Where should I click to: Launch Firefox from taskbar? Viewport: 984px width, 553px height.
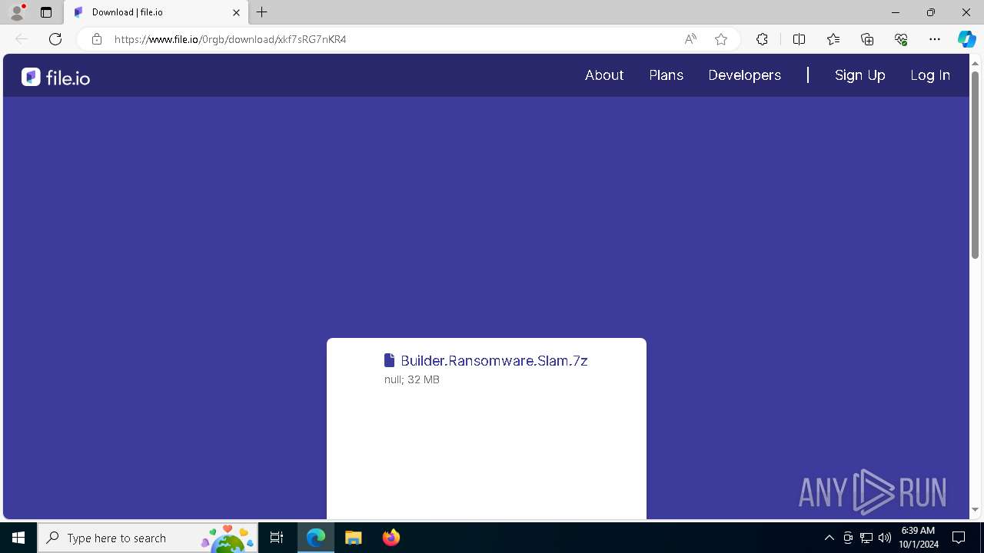(391, 538)
